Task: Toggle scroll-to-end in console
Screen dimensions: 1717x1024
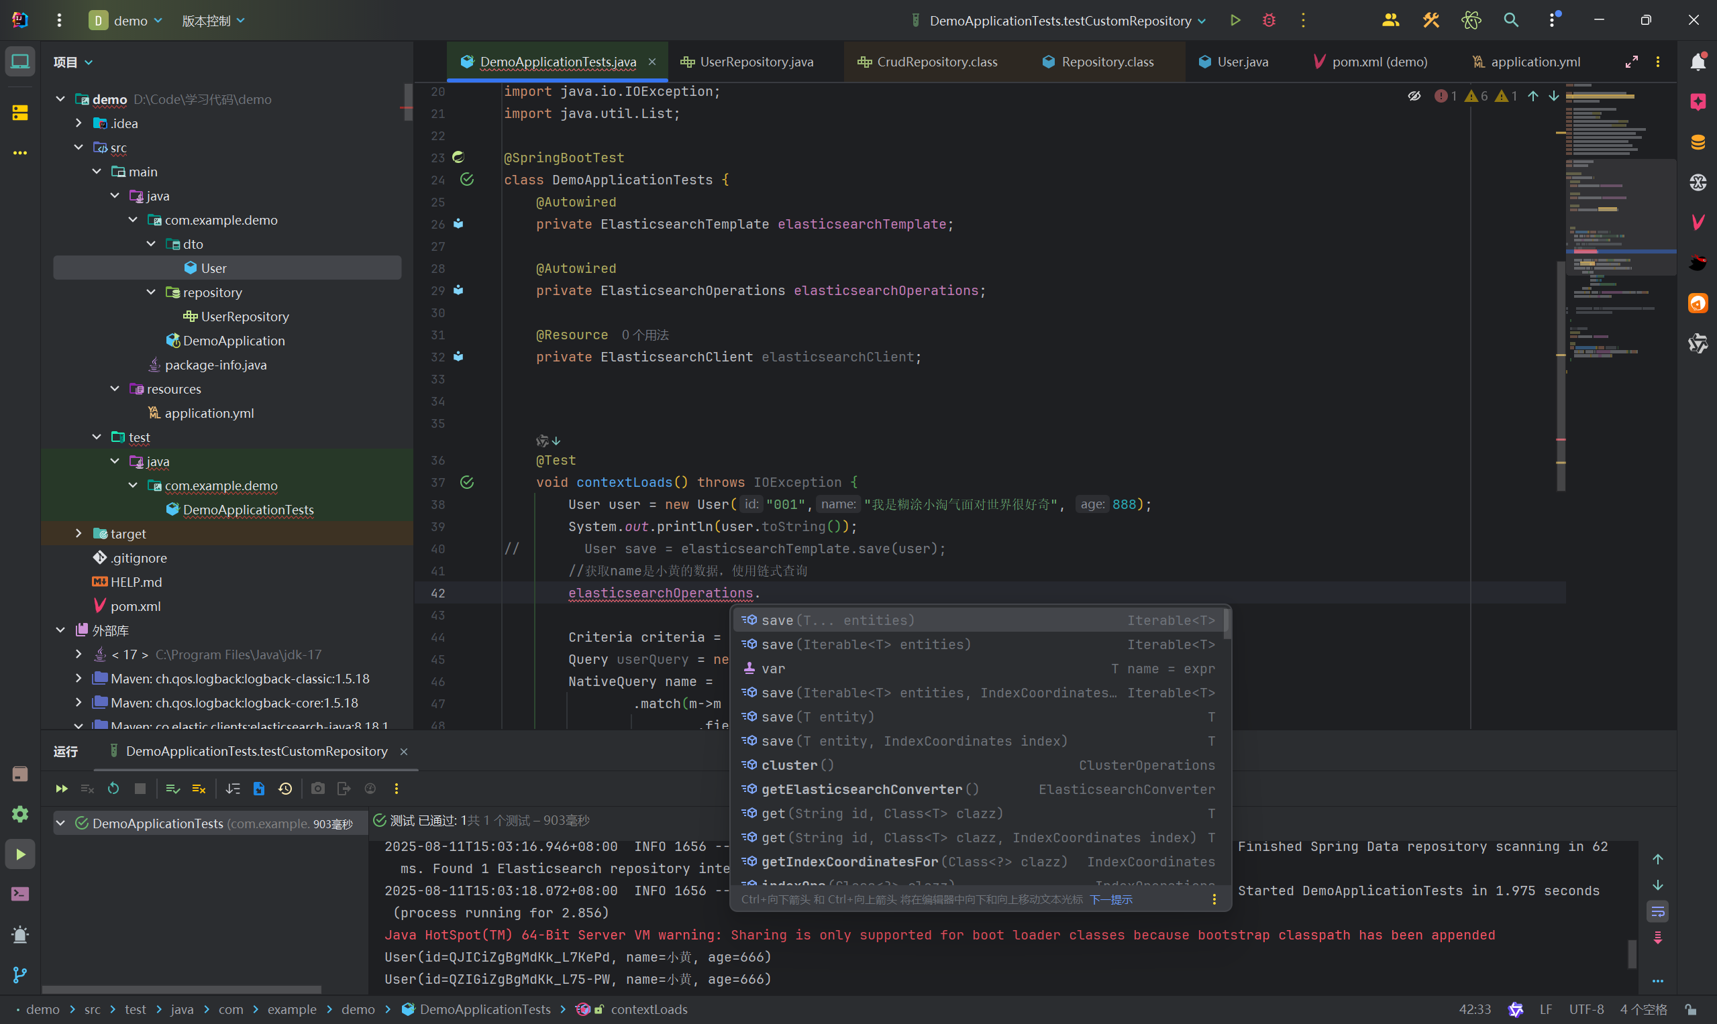Action: click(x=1658, y=937)
